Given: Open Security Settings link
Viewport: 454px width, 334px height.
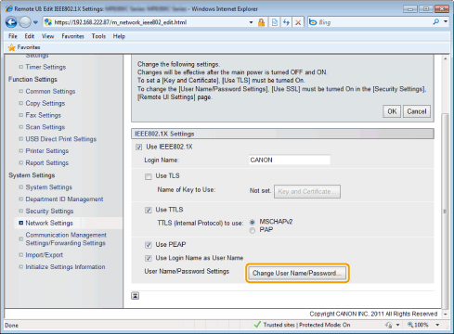Looking at the screenshot, I should click(x=49, y=211).
